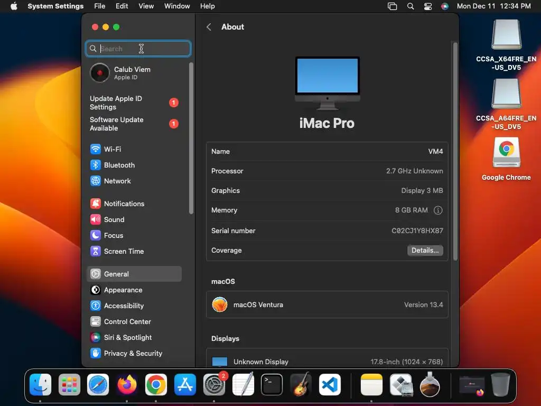Select CCSA_X64FRE_EN-US_DV5 desktop drive
Image resolution: width=541 pixels, height=406 pixels.
click(506, 45)
